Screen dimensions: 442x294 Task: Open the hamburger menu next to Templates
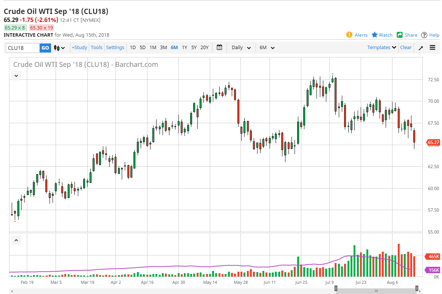[x=432, y=48]
